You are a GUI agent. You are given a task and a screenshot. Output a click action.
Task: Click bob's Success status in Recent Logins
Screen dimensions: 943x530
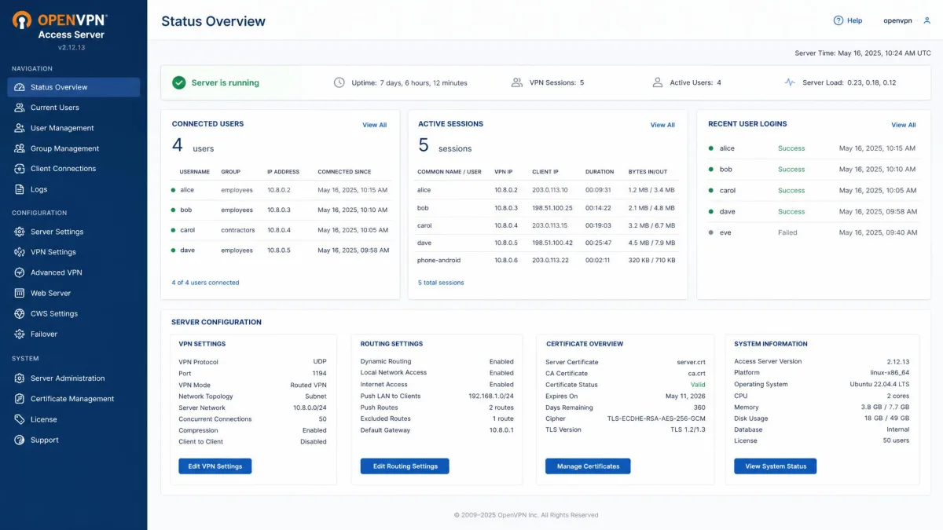tap(791, 170)
